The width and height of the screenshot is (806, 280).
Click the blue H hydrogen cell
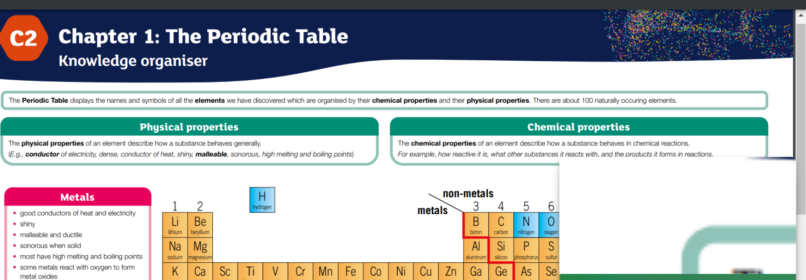[262, 200]
